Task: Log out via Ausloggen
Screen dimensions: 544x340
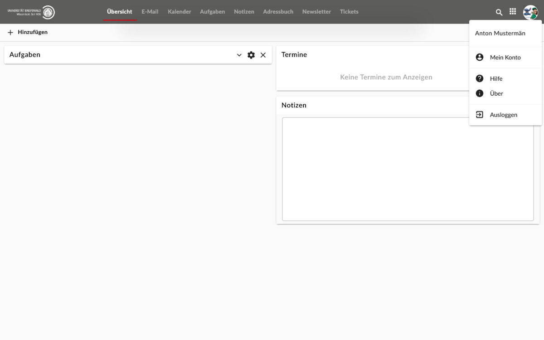Action: (x=503, y=115)
